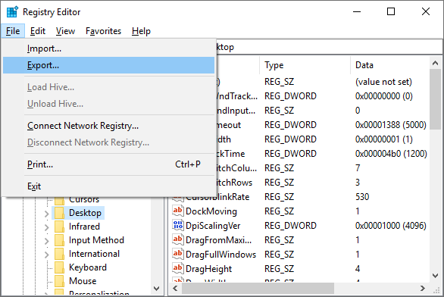This screenshot has width=444, height=297.
Task: Open the Edit menu
Action: [x=38, y=31]
